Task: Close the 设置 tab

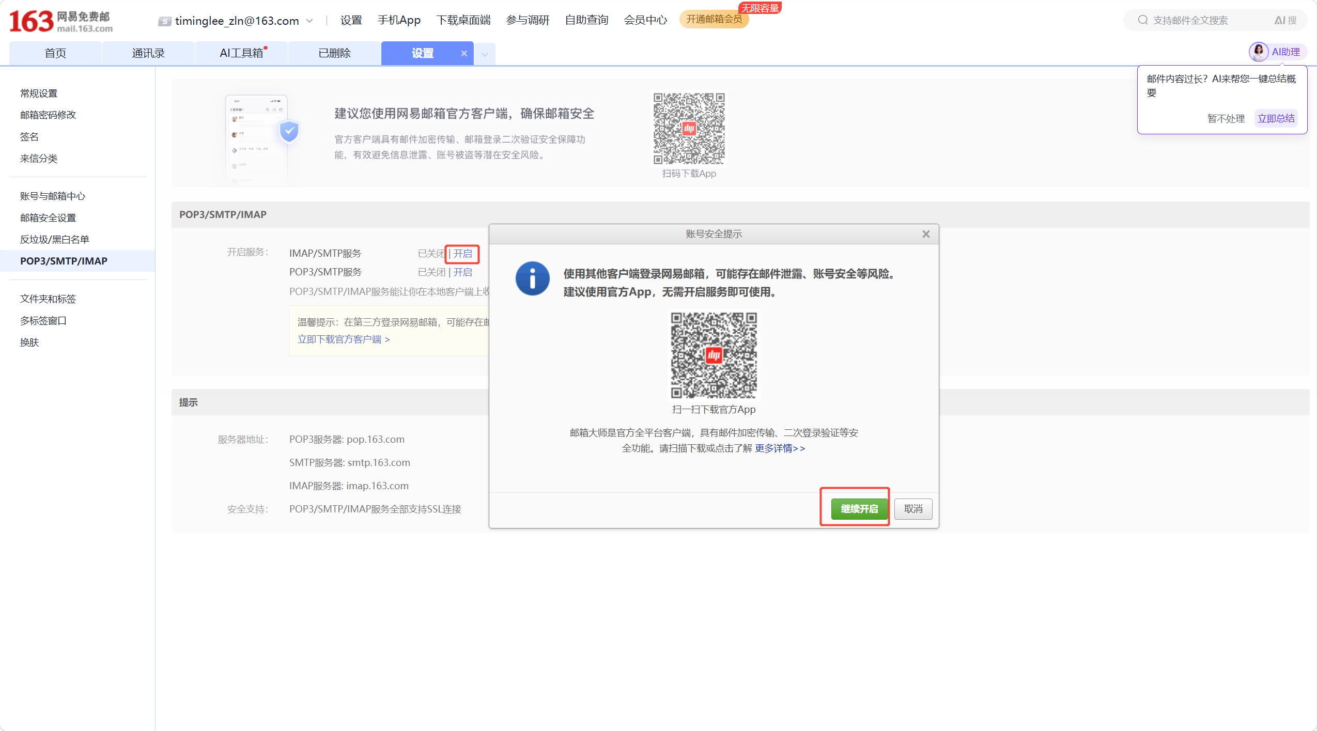Action: pos(464,53)
